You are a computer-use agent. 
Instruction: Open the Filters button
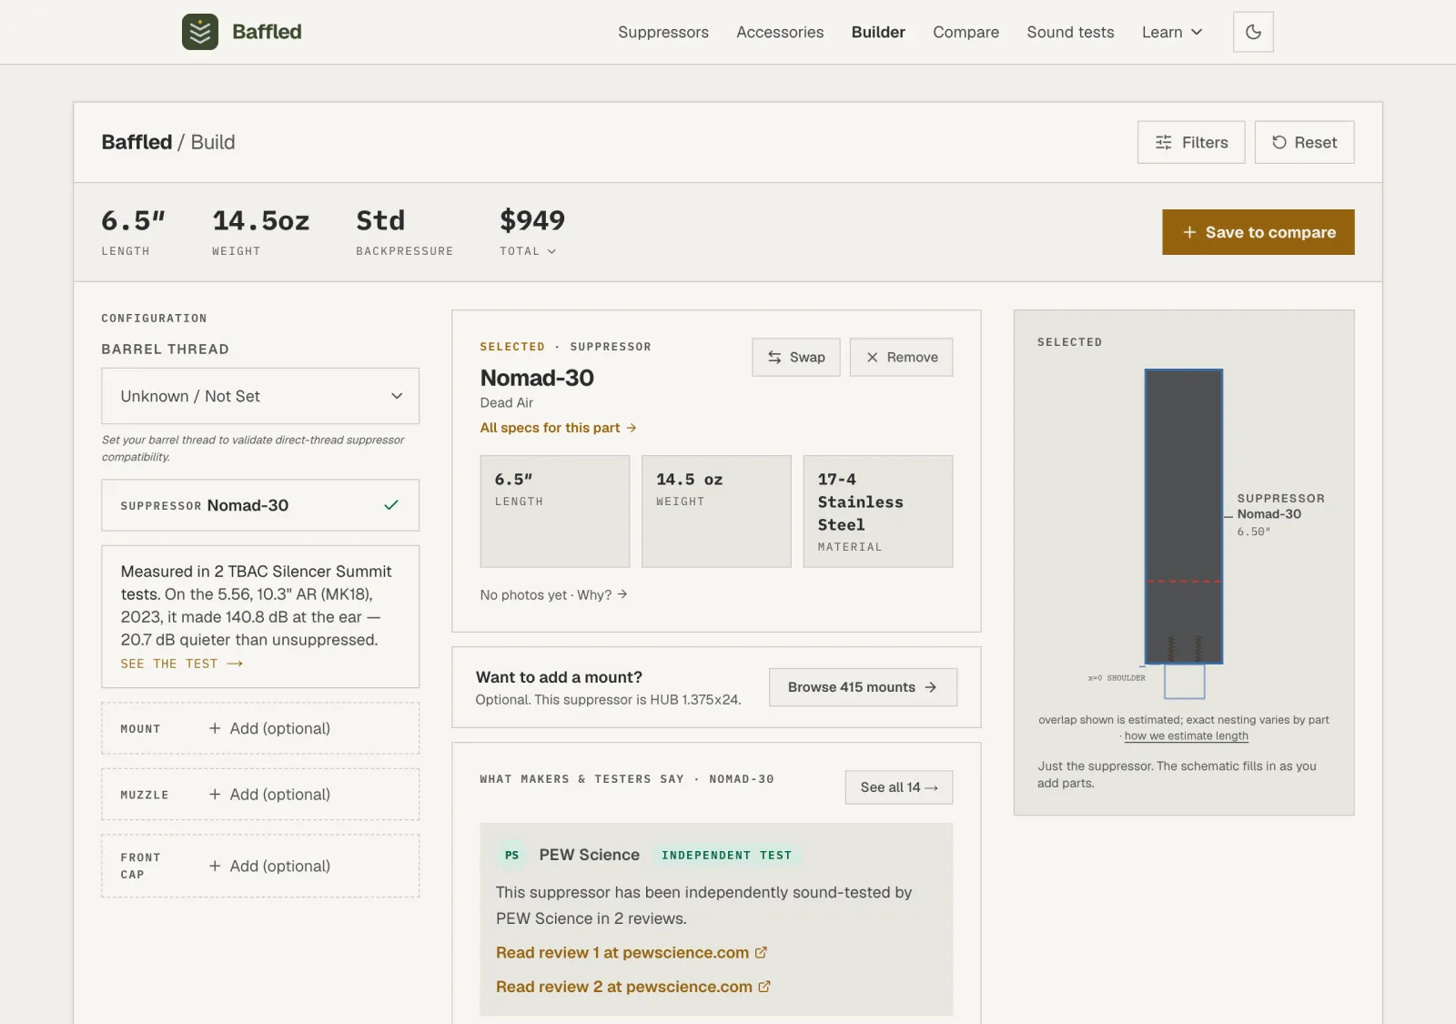pyautogui.click(x=1191, y=142)
